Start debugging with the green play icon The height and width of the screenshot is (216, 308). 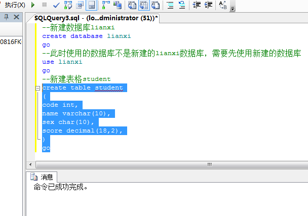coord(33,5)
